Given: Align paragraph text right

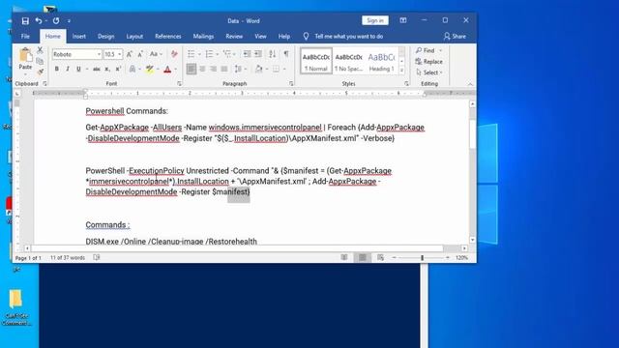Looking at the screenshot, I should pyautogui.click(x=213, y=69).
